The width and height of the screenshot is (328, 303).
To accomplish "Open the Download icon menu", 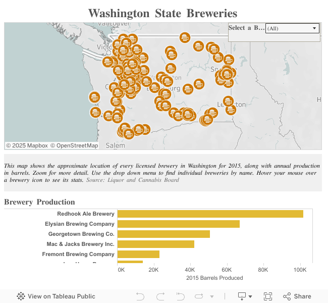I will point(242,296).
